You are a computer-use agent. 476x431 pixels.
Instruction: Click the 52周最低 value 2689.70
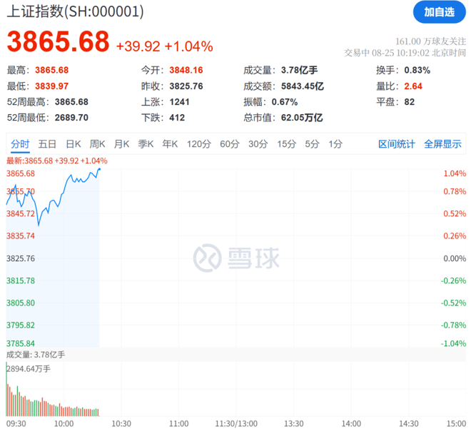pos(71,118)
